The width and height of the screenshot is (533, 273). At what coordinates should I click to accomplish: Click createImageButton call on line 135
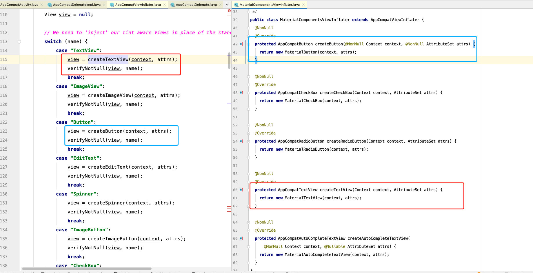click(112, 239)
